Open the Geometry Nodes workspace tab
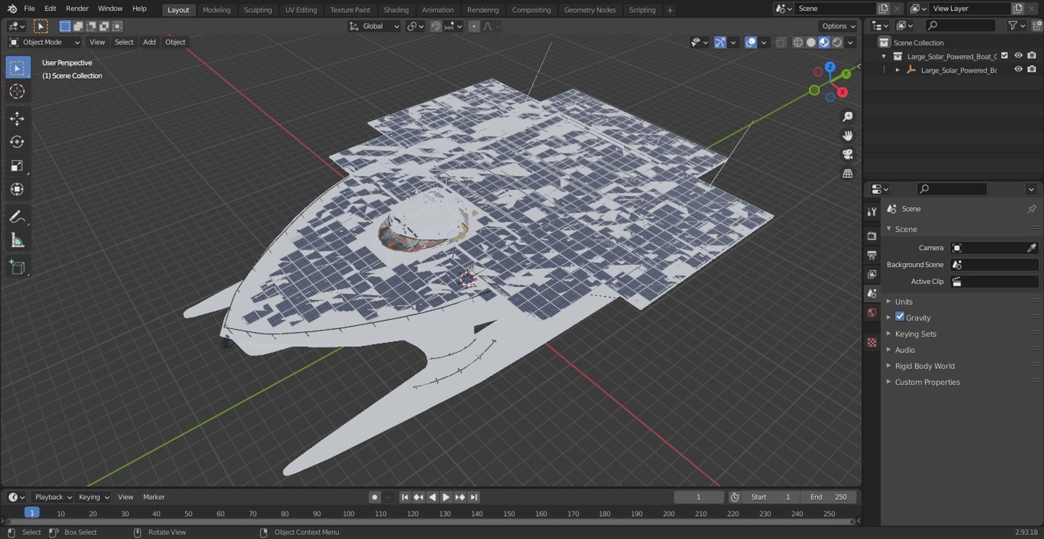This screenshot has width=1044, height=539. click(x=590, y=10)
